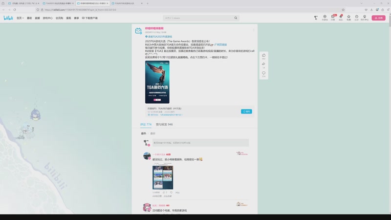Click the pink 投稿 upload button
The width and height of the screenshot is (391, 220).
[x=378, y=18]
